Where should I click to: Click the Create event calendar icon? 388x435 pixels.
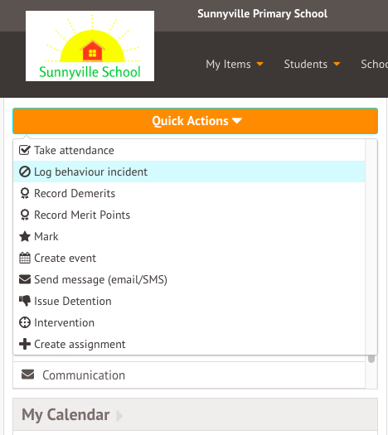25,258
